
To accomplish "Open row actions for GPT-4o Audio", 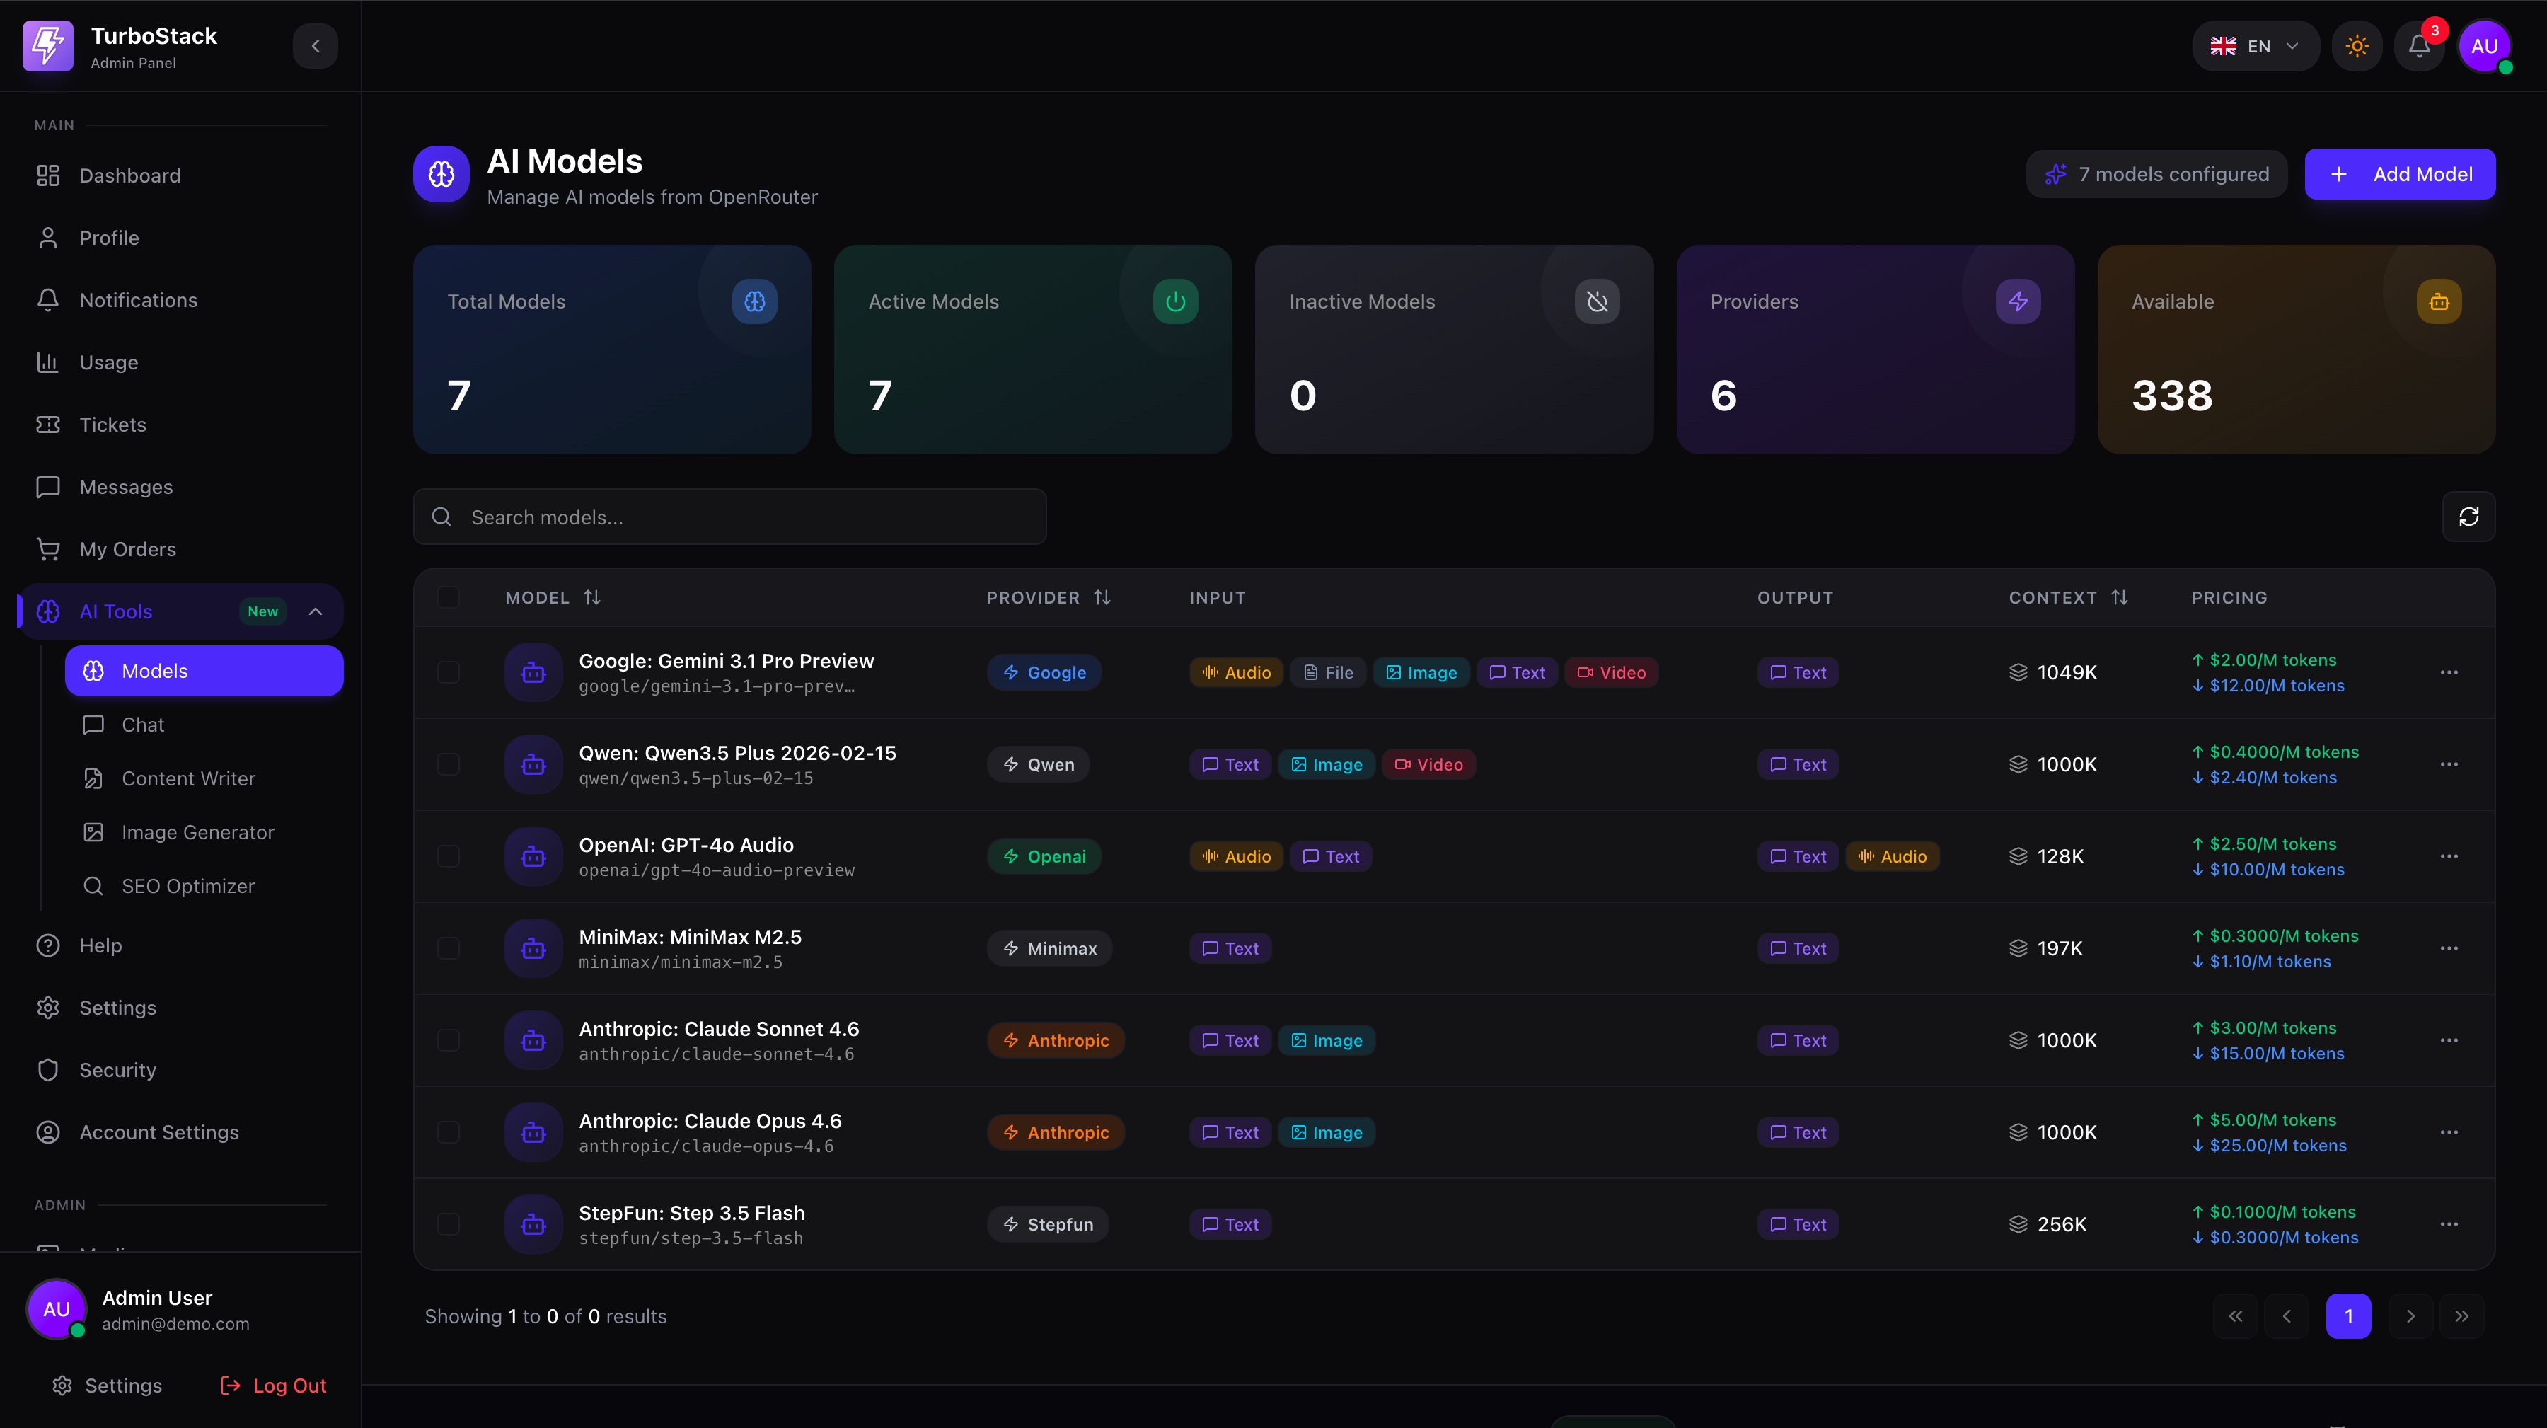I will tap(2448, 856).
